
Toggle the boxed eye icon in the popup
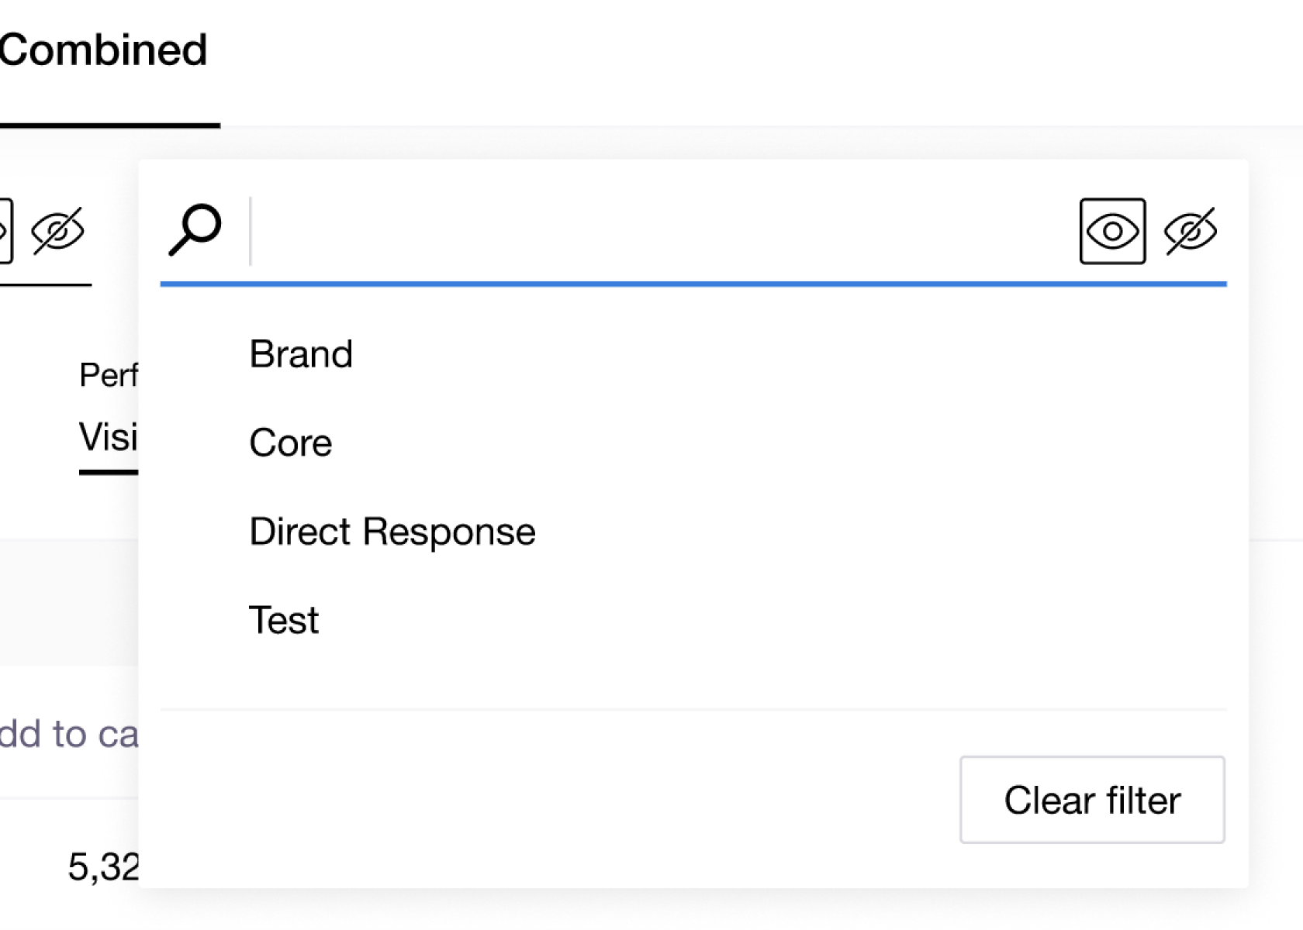(x=1112, y=231)
